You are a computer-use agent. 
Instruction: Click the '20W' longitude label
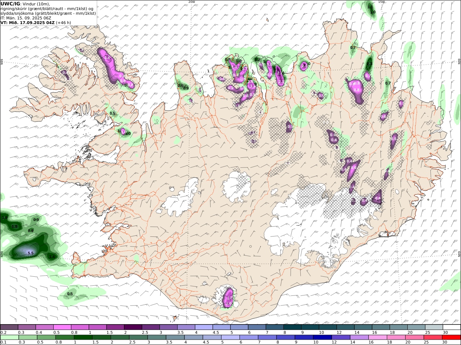coord(192,2)
